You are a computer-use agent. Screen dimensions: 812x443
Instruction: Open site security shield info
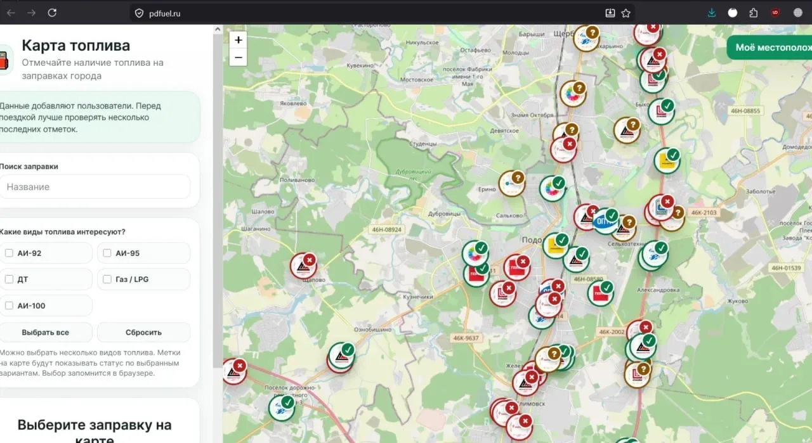tap(140, 13)
